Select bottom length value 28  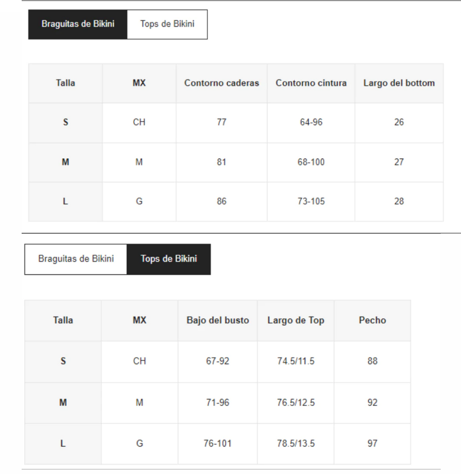click(399, 202)
